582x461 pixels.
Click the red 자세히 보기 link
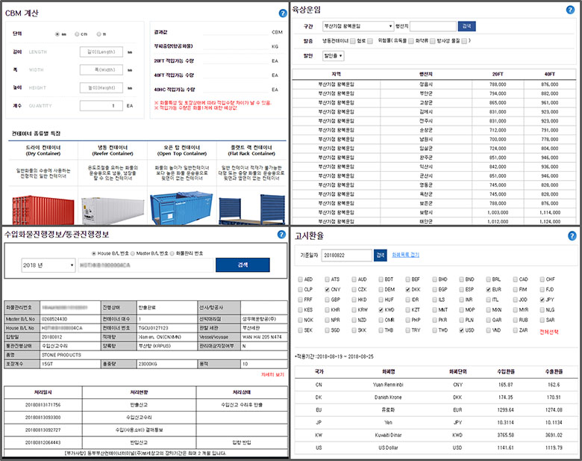273,374
